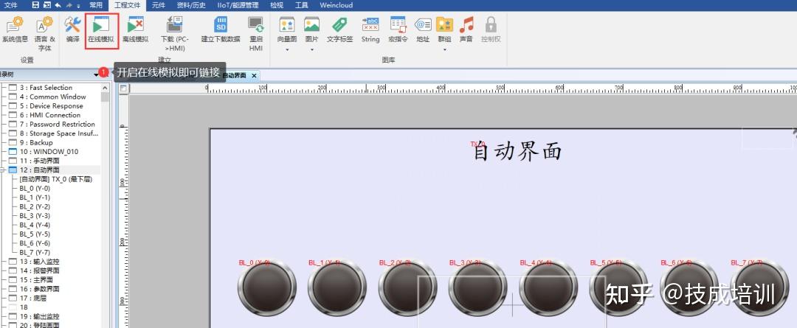Select BL_7 (Y-7) in tree
The image size is (797, 328).
pyautogui.click(x=35, y=252)
